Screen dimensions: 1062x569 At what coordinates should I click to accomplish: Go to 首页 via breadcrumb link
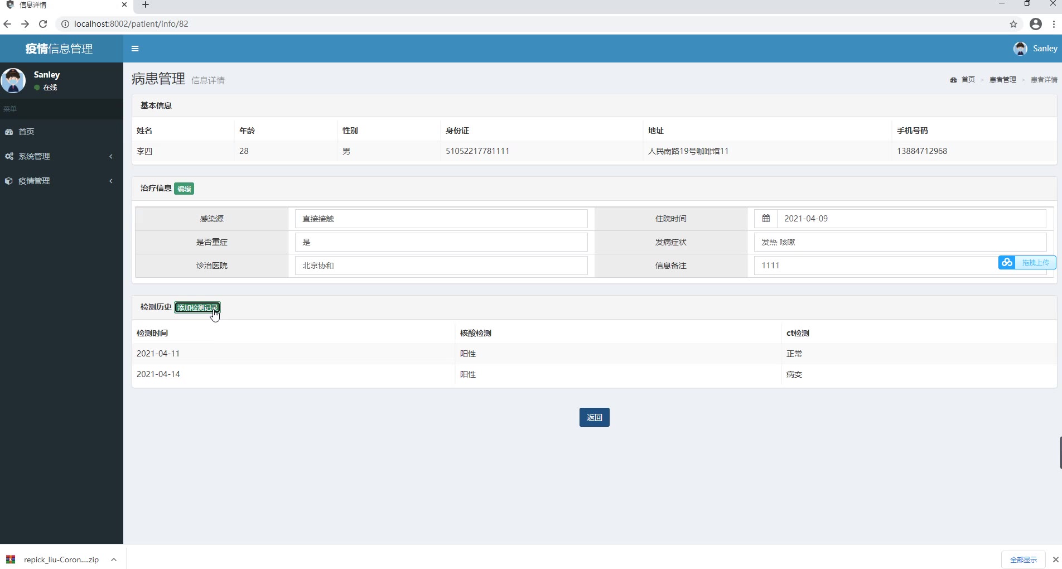pos(968,80)
